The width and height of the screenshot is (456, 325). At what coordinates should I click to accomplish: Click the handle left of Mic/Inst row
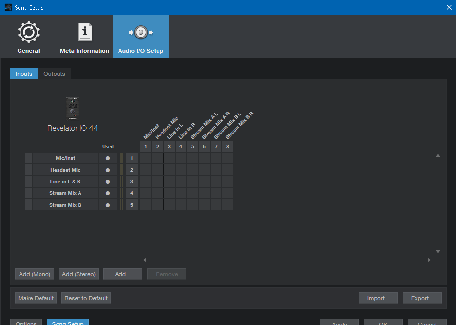29,158
